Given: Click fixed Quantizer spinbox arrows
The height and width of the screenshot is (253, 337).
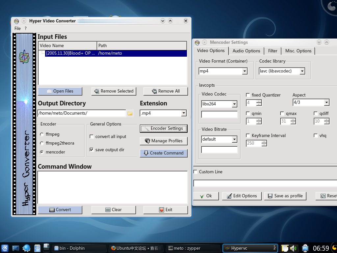Looking at the screenshot, I should [x=259, y=103].
